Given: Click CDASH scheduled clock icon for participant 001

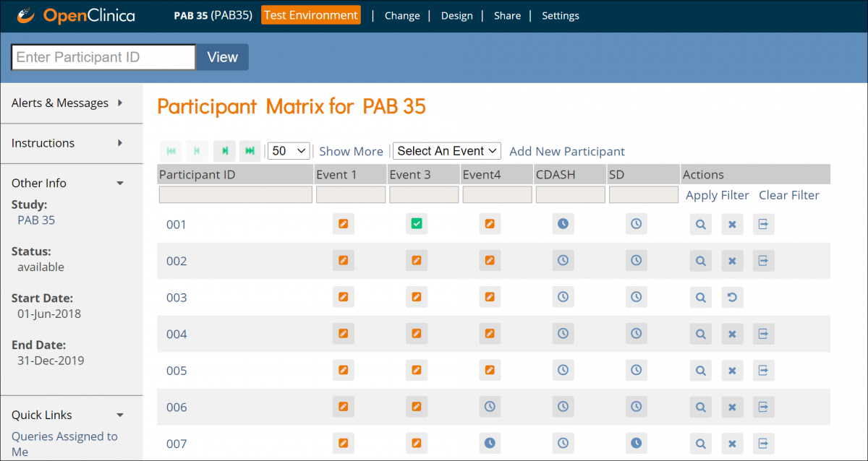Looking at the screenshot, I should pyautogui.click(x=563, y=224).
